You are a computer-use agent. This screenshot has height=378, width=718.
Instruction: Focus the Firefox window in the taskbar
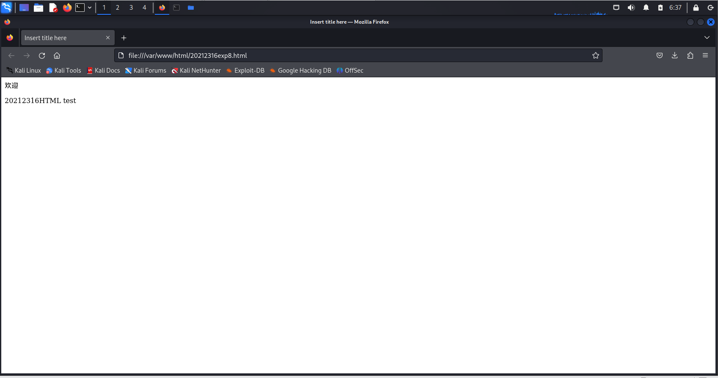[x=162, y=8]
